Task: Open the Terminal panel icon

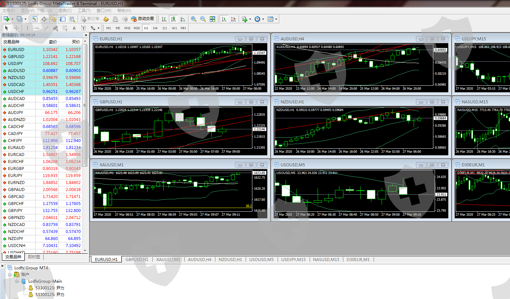Action: [x=63, y=19]
